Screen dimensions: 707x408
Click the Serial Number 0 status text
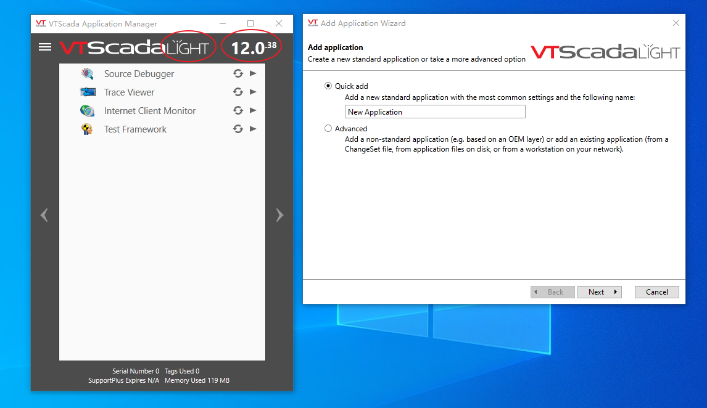click(x=136, y=371)
